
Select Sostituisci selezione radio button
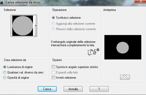53,18
